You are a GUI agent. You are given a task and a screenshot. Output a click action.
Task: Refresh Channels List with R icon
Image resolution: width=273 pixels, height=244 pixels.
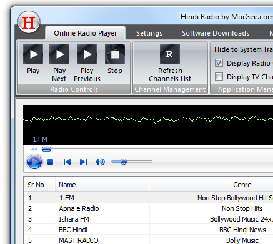[170, 54]
